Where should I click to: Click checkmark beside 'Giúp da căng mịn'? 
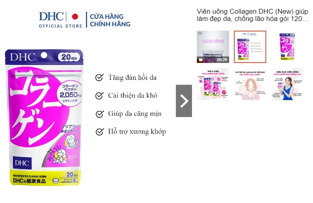click(x=100, y=114)
